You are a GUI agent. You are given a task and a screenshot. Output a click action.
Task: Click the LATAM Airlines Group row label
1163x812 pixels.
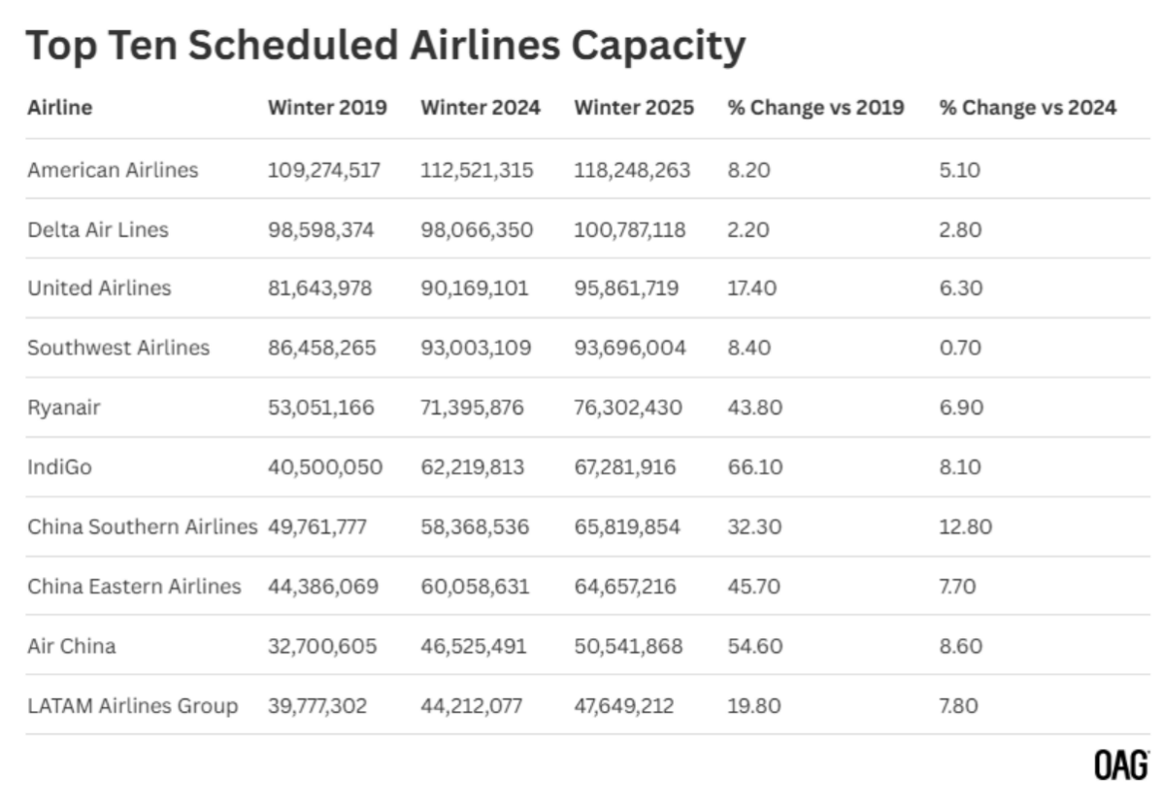(x=132, y=706)
